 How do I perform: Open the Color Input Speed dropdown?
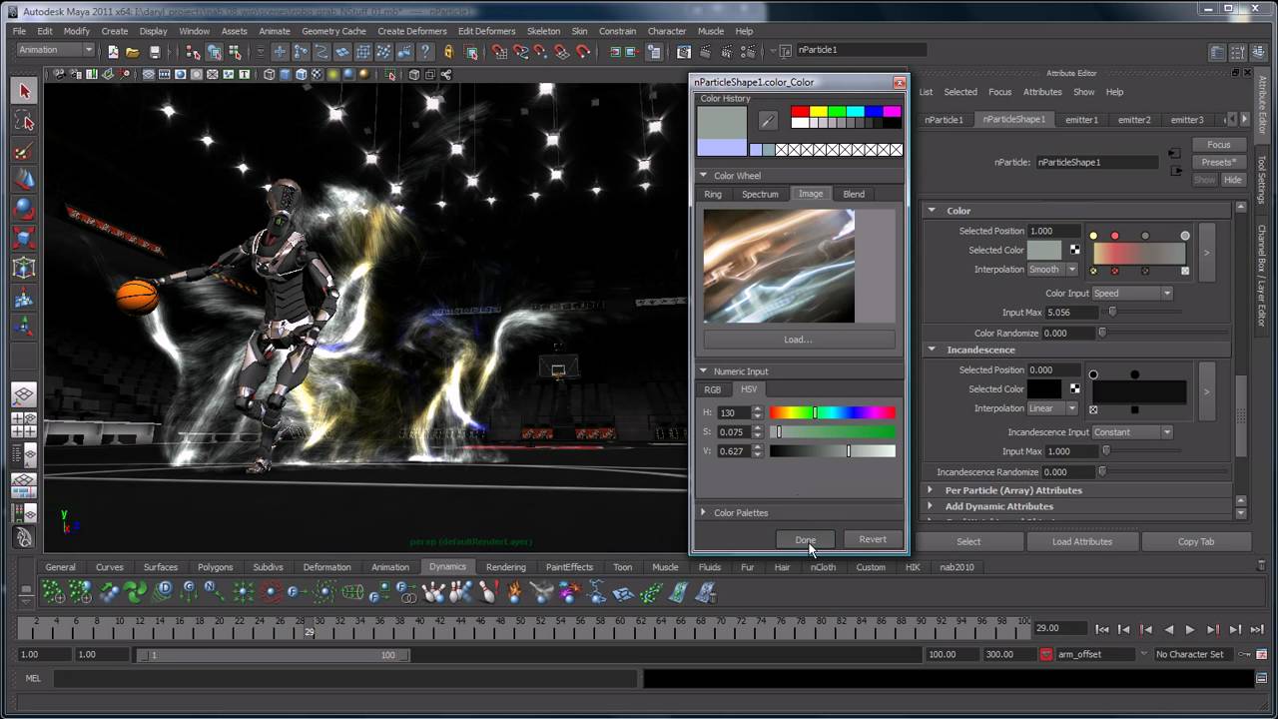tap(1132, 294)
